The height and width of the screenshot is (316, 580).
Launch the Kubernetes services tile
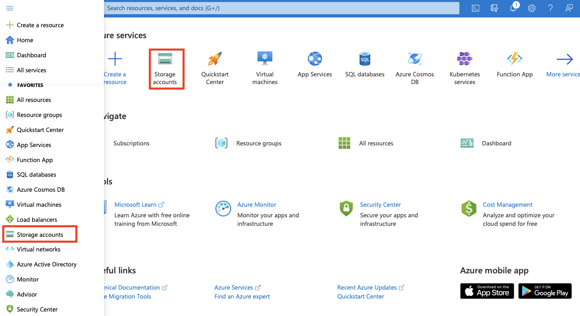(x=465, y=68)
